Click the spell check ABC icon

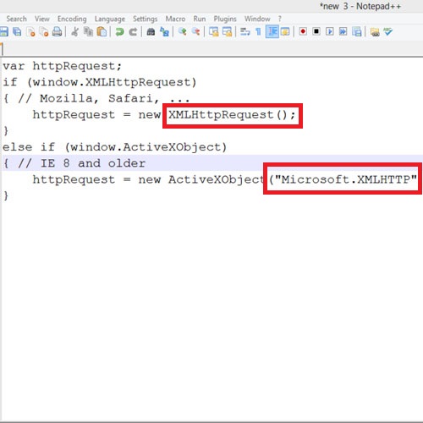tap(388, 31)
